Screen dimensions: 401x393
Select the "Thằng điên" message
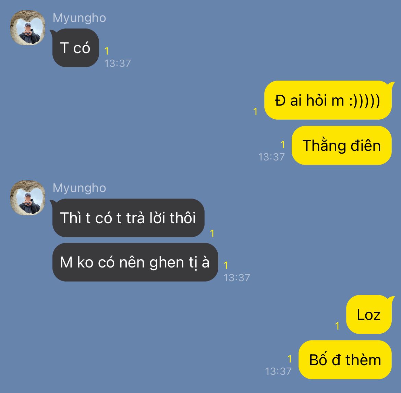click(342, 145)
